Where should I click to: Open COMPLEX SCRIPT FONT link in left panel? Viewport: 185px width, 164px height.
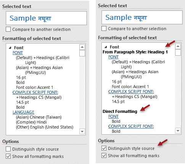[35, 92]
